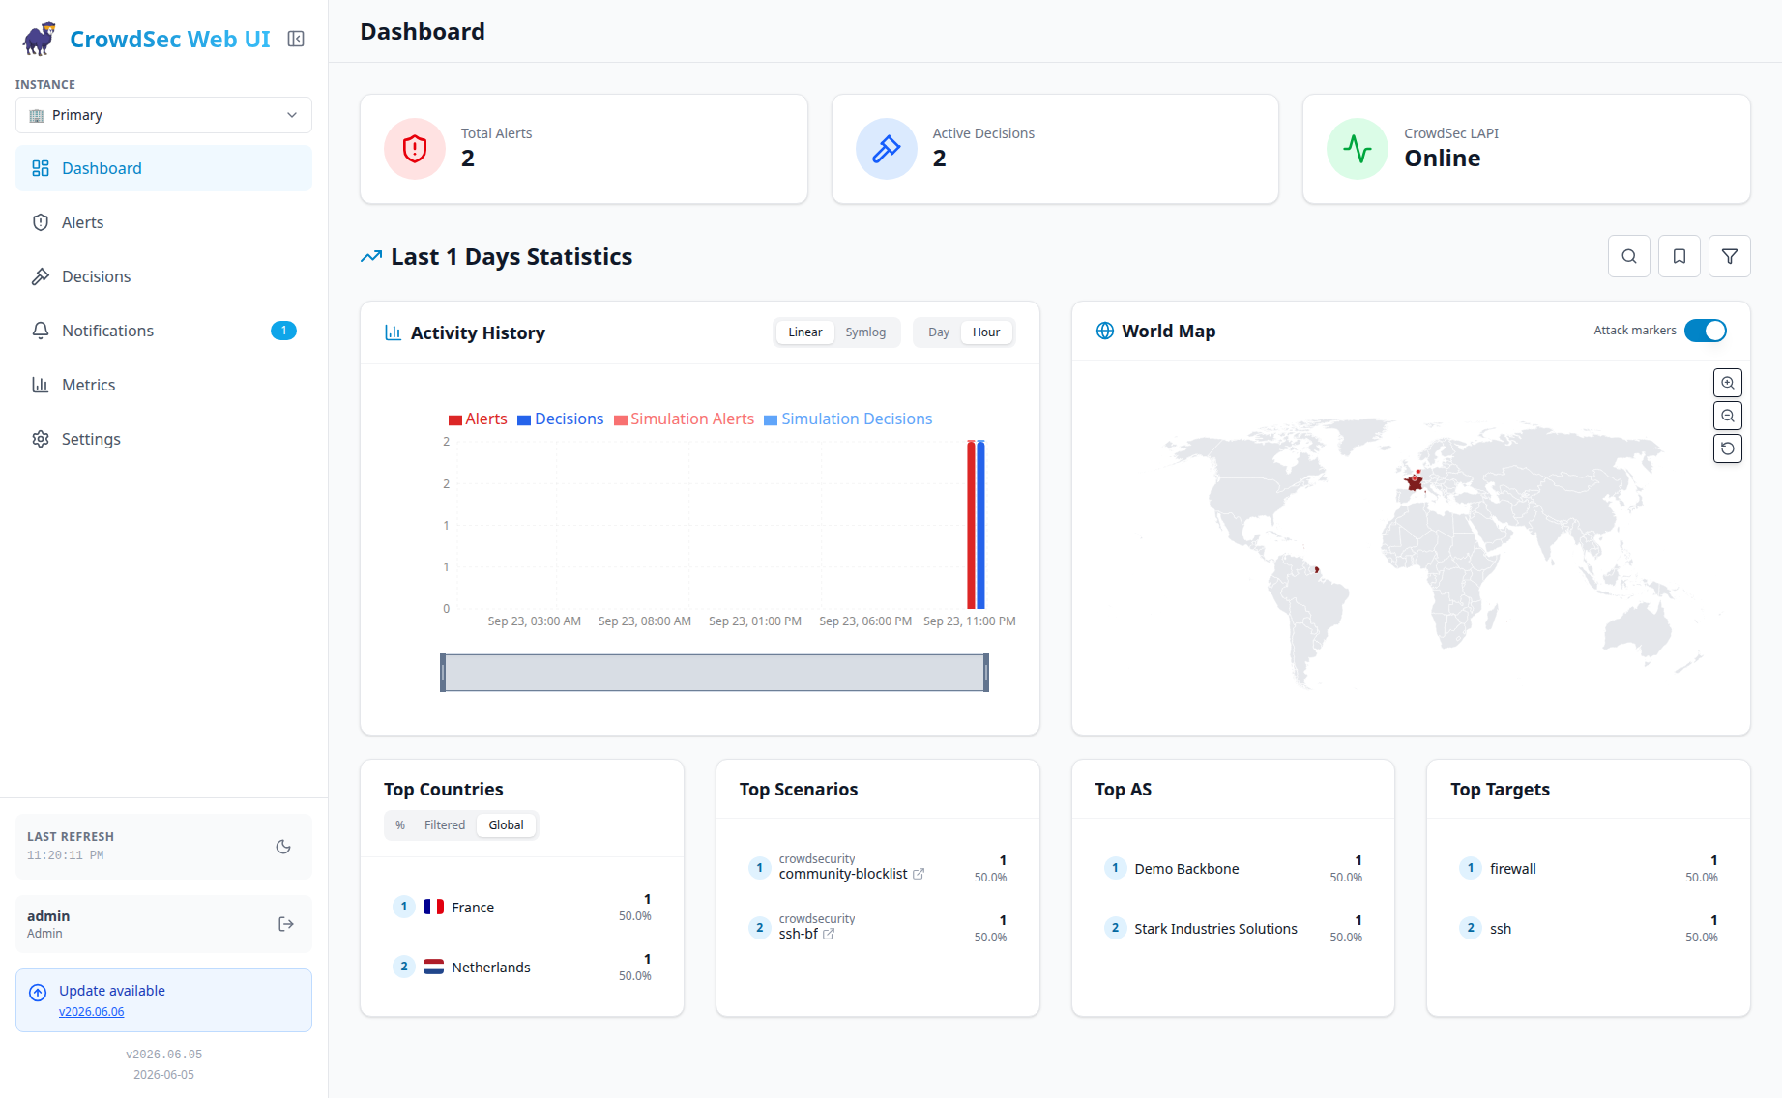Select firewall in Top Targets
Viewport: 1782px width, 1098px height.
point(1589,868)
